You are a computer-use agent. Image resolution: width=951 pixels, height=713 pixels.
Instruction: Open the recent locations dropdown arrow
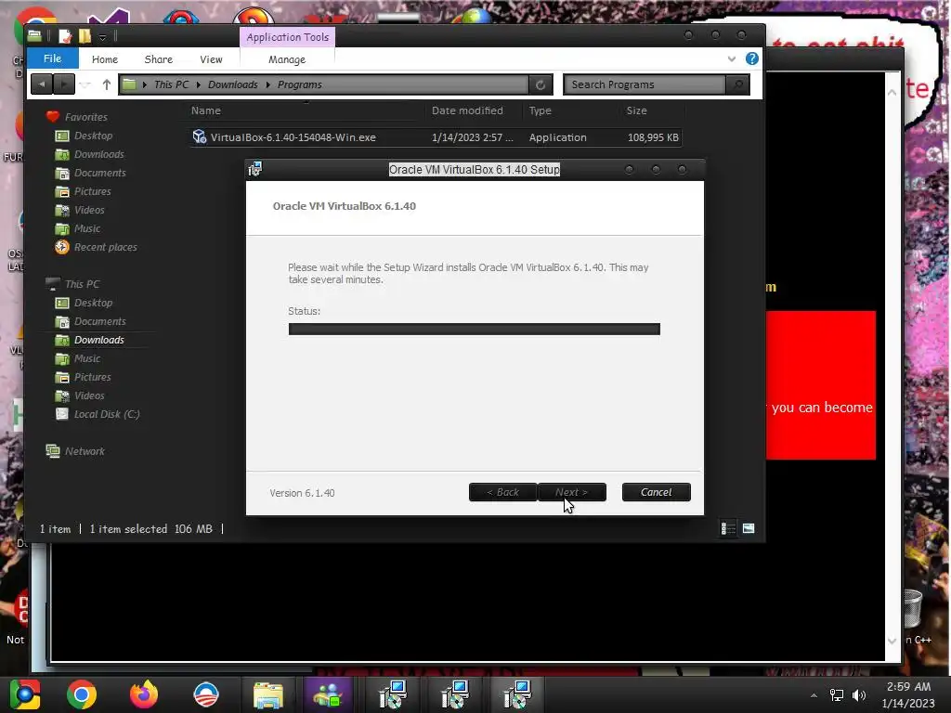click(x=85, y=84)
